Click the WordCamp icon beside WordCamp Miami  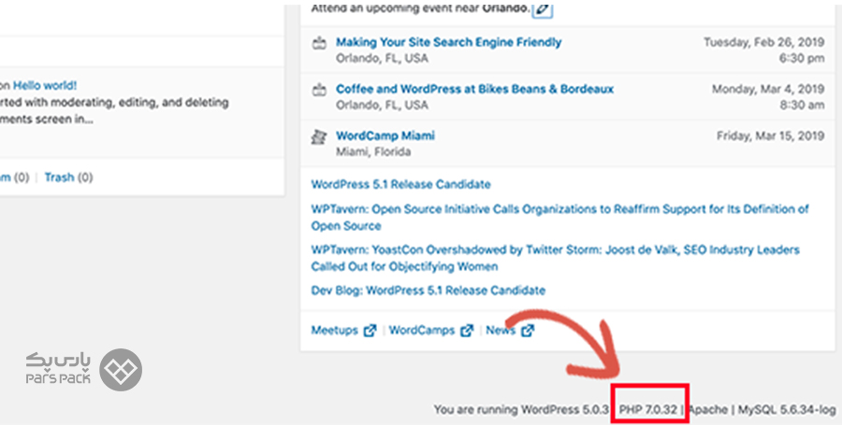pyautogui.click(x=319, y=136)
